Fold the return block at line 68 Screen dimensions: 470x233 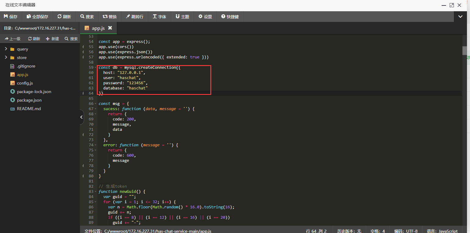96,114
